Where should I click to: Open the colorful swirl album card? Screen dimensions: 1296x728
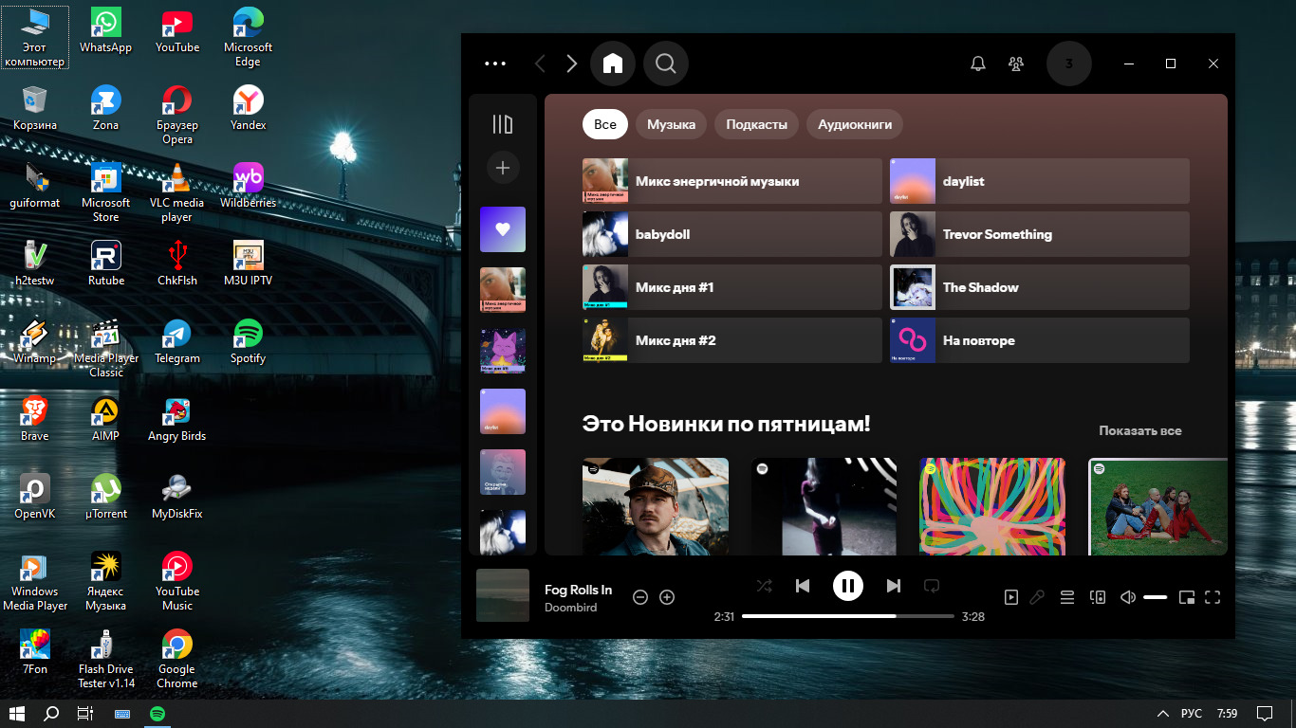coord(992,506)
